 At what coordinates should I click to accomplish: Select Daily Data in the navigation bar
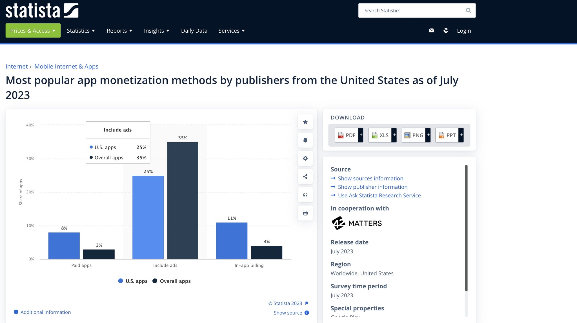(x=194, y=30)
